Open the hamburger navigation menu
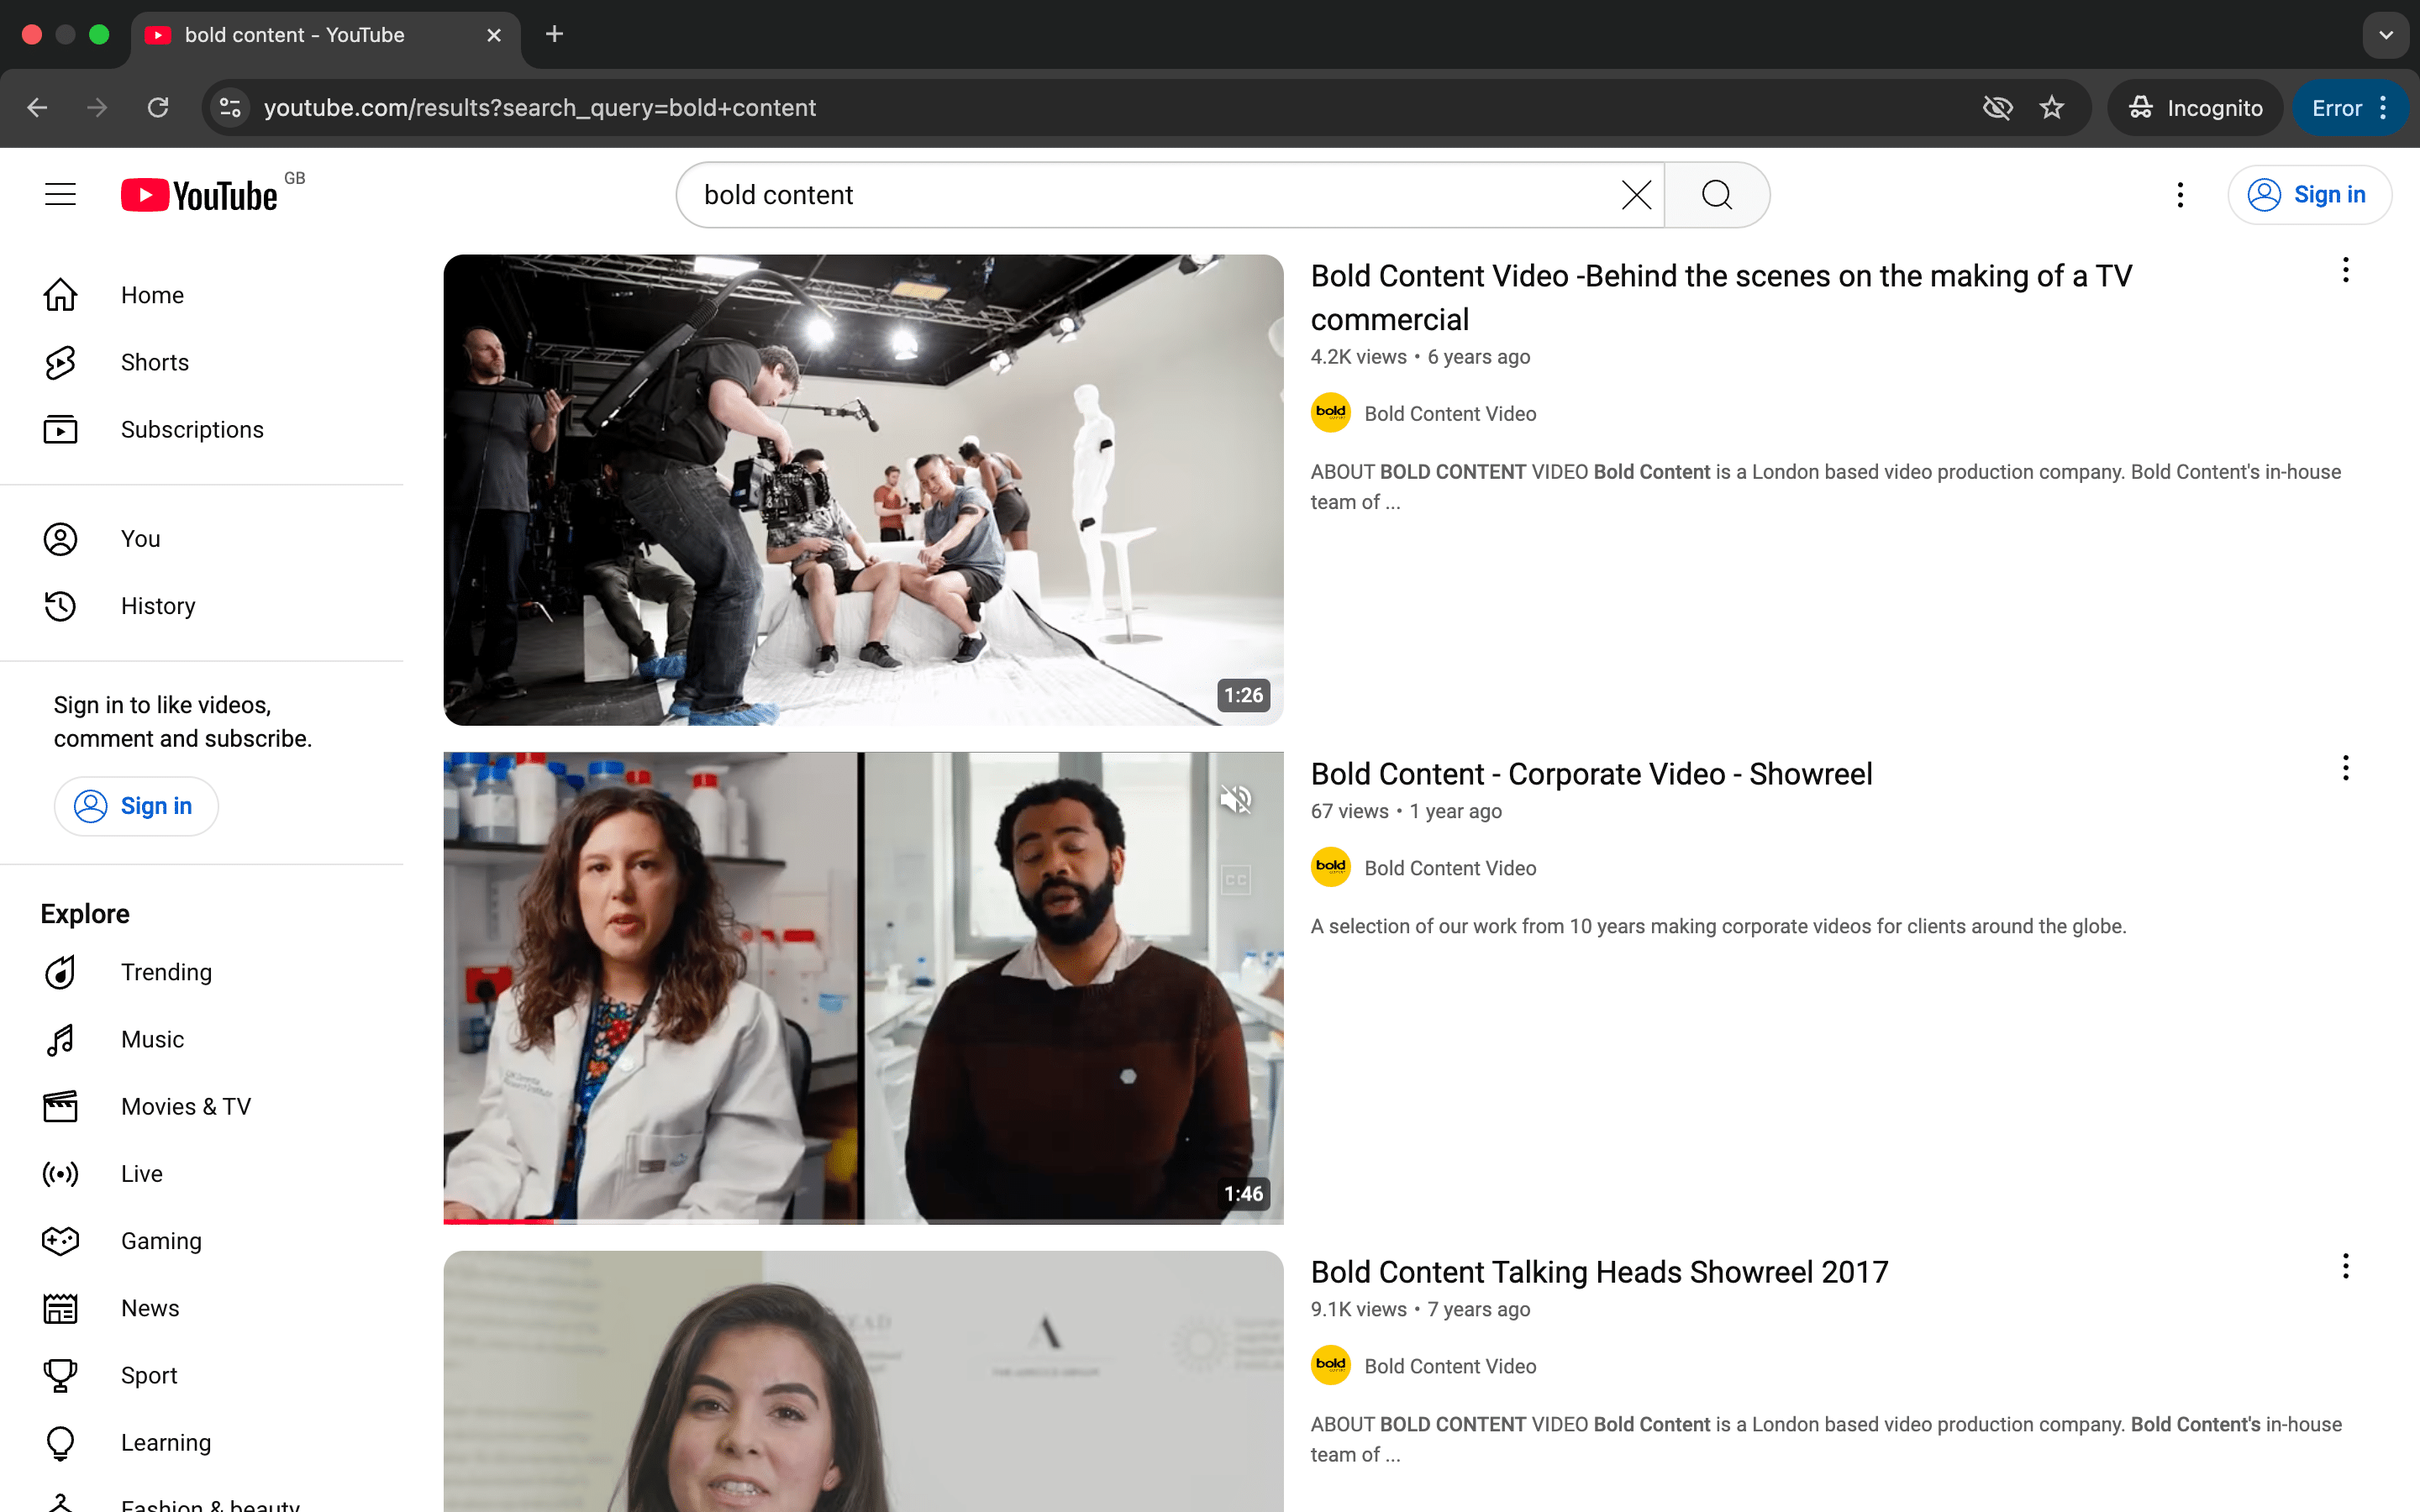The image size is (2420, 1512). tap(59, 193)
